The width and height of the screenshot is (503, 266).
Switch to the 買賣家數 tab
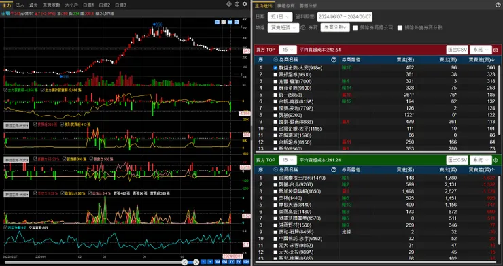click(52, 5)
